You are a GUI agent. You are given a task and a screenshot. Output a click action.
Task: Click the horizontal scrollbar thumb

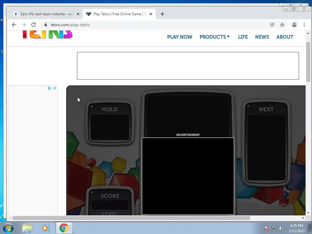tap(131, 218)
